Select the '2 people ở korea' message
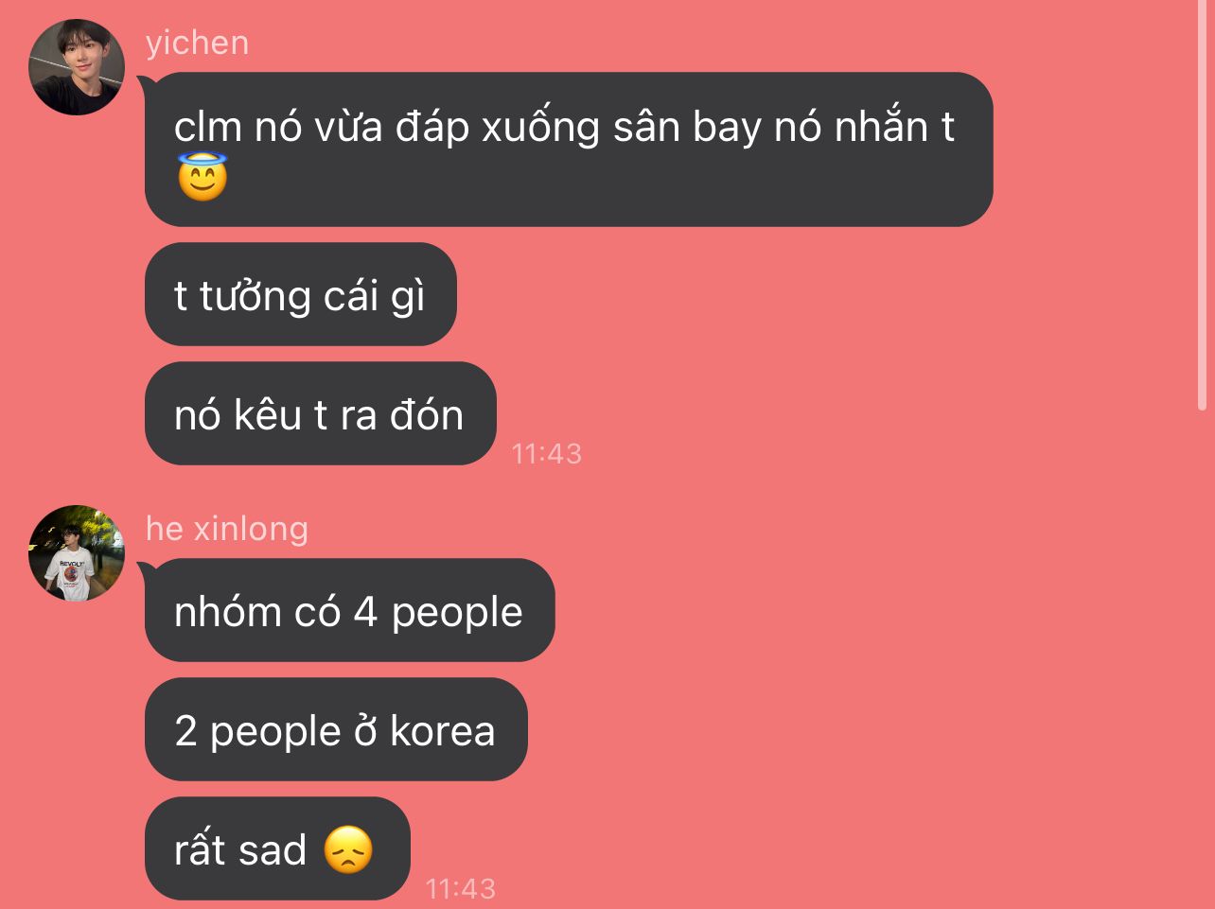 click(336, 729)
